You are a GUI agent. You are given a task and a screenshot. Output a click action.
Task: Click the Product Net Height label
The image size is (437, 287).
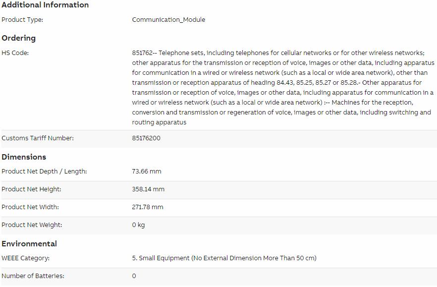(x=31, y=189)
